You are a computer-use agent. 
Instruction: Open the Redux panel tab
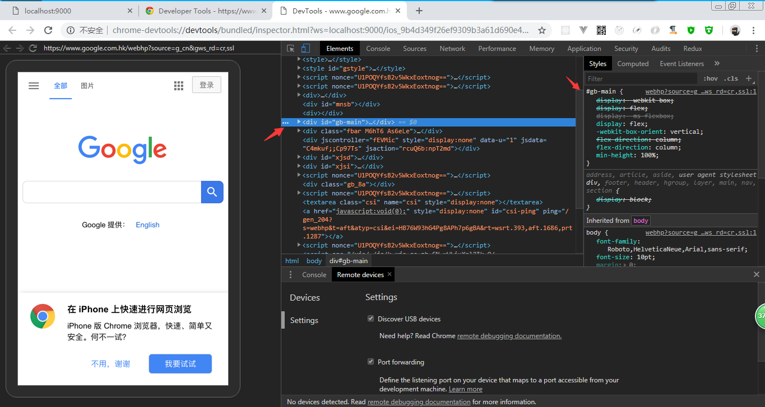point(693,49)
